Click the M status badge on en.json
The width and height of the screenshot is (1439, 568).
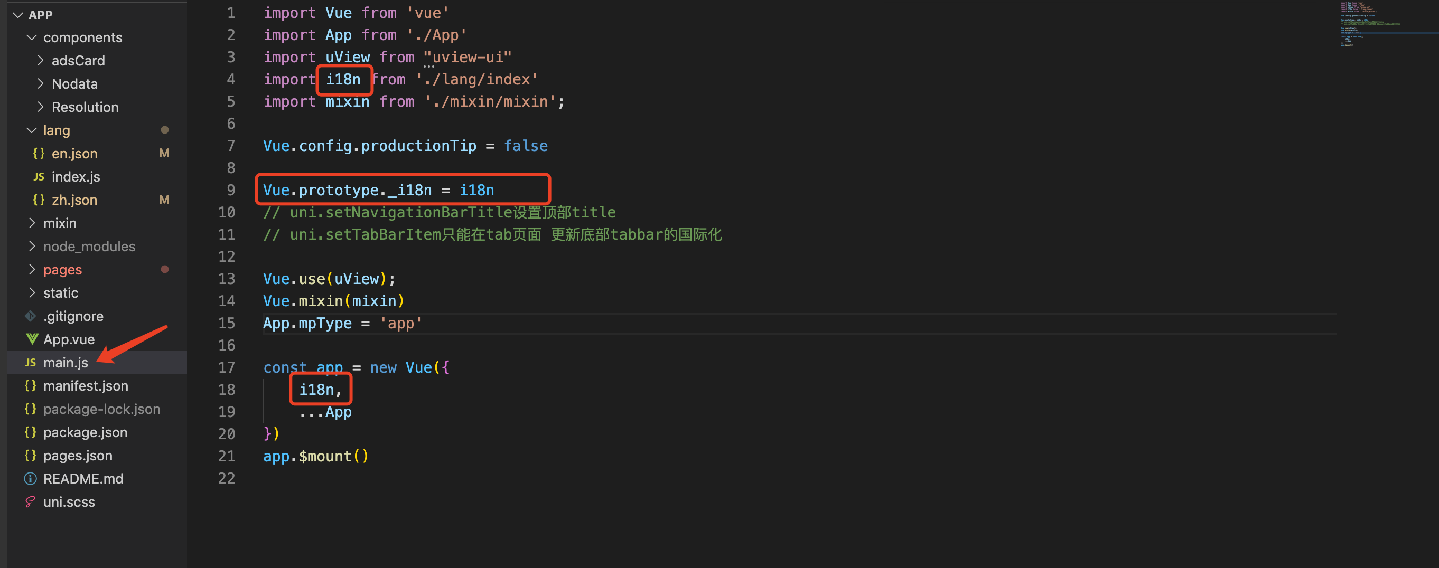click(164, 153)
